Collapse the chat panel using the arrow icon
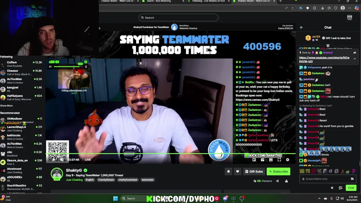361x203 pixels. tap(301, 27)
